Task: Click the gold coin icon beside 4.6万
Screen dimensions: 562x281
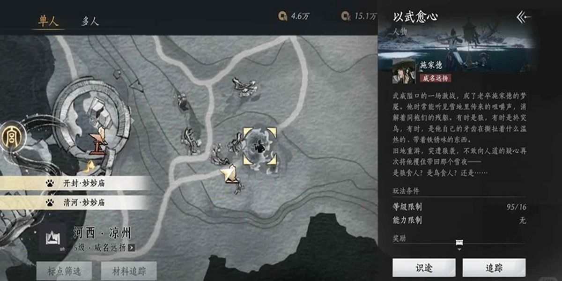Action: [x=282, y=16]
